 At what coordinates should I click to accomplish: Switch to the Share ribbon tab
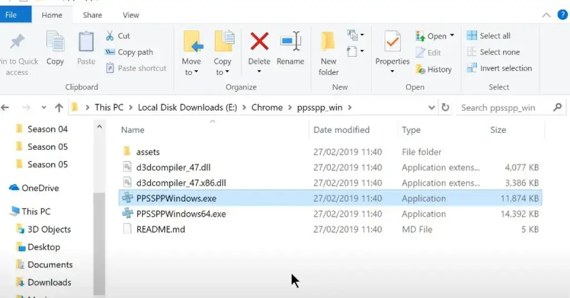[x=92, y=15]
